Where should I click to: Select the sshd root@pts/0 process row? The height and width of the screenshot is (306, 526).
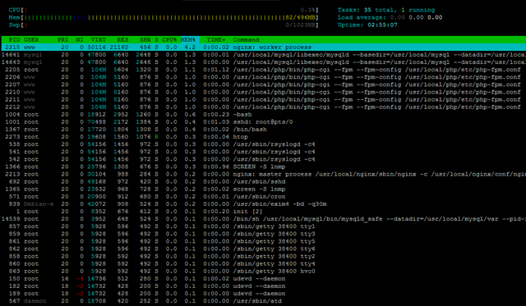tap(263, 122)
